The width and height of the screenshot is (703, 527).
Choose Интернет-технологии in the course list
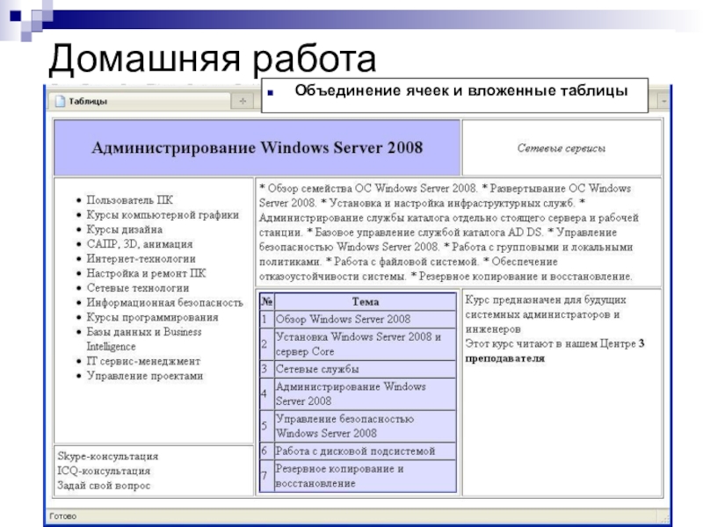[141, 258]
